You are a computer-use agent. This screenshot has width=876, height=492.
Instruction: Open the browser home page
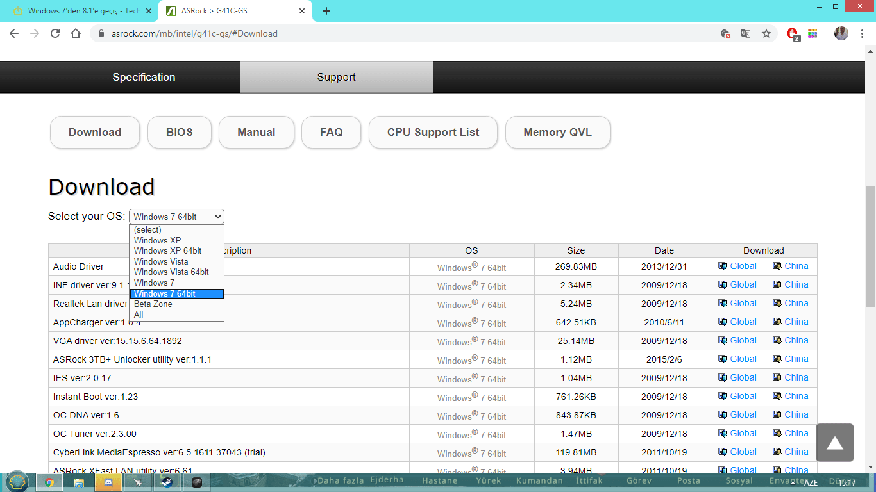point(76,33)
